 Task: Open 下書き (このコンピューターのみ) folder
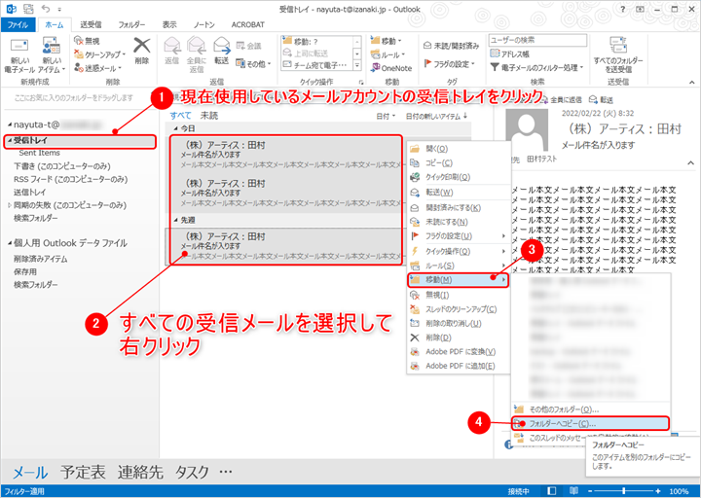(x=62, y=166)
